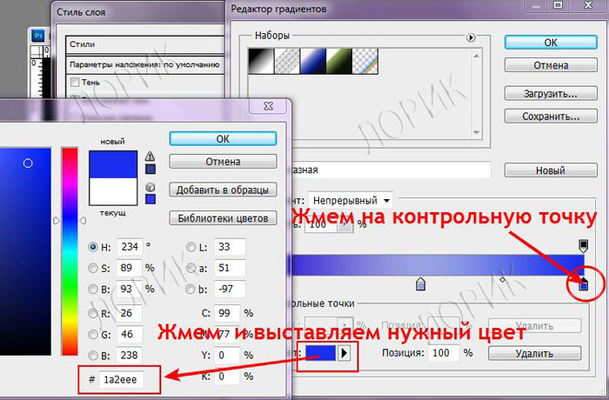Click Отмена in the color picker dialog

(223, 161)
